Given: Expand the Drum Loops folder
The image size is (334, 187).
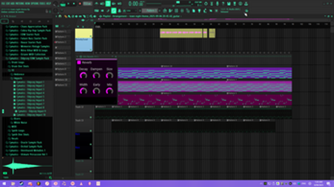Looking at the screenshot, I should tap(17, 62).
